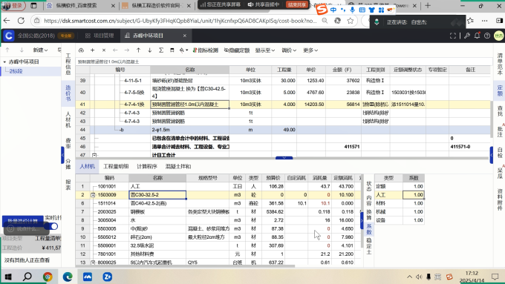Viewport: 505px width, 284px height.
Task: Open the 调价 dropdown
Action: [x=289, y=50]
